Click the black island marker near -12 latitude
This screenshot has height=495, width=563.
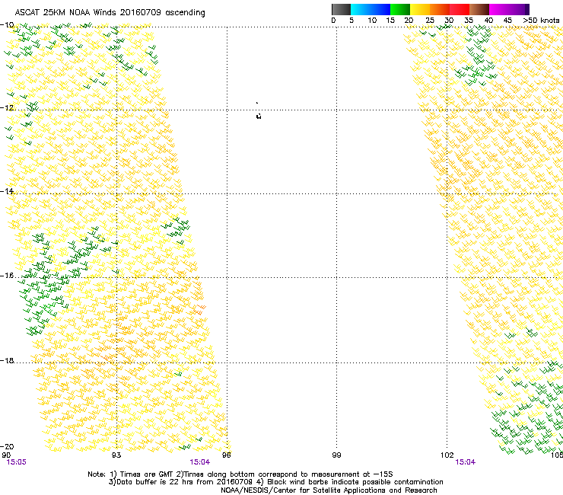(259, 116)
